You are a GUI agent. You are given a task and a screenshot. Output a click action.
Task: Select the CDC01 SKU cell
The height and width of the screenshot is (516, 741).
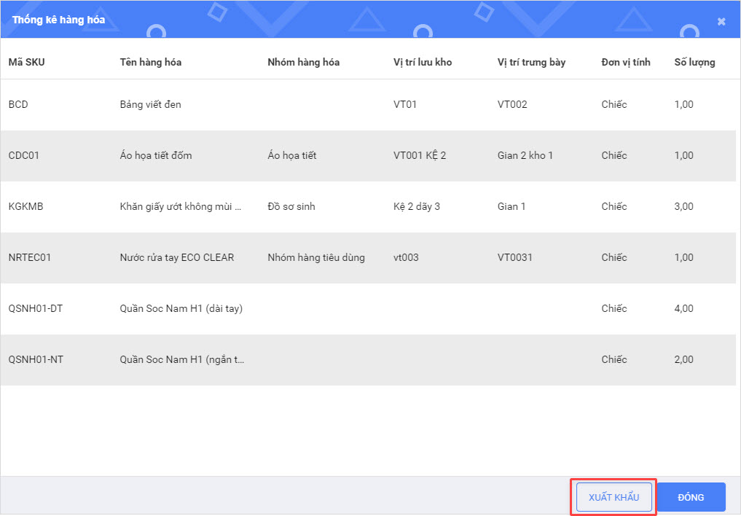[23, 155]
